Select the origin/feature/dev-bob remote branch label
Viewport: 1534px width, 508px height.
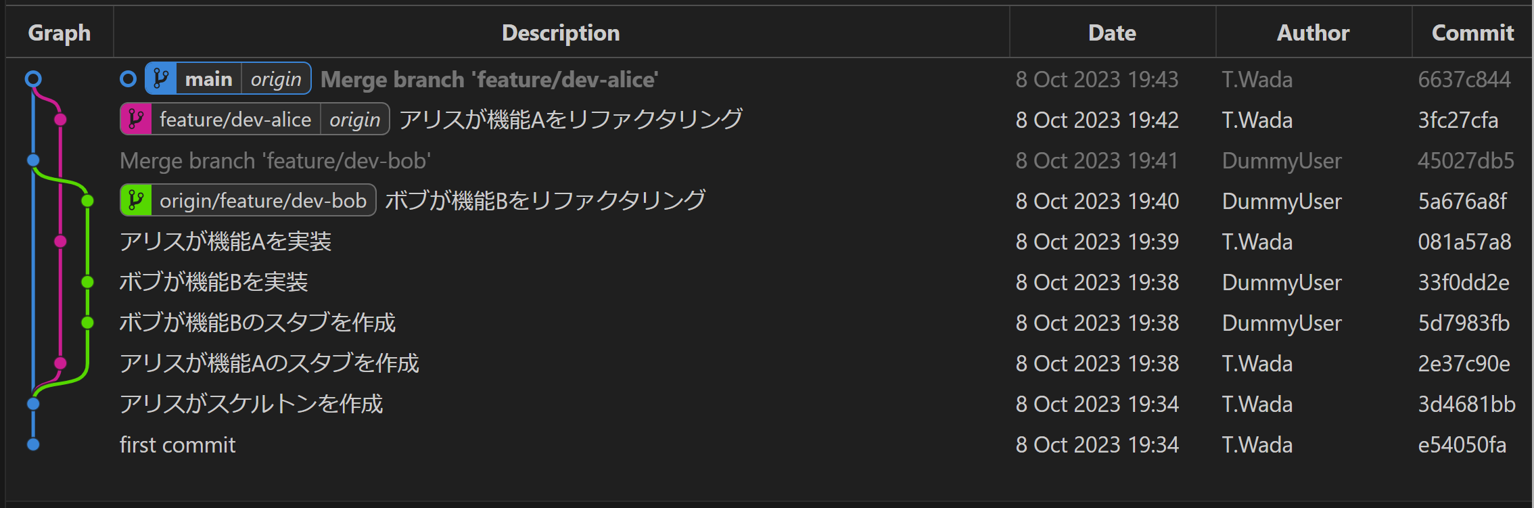262,201
